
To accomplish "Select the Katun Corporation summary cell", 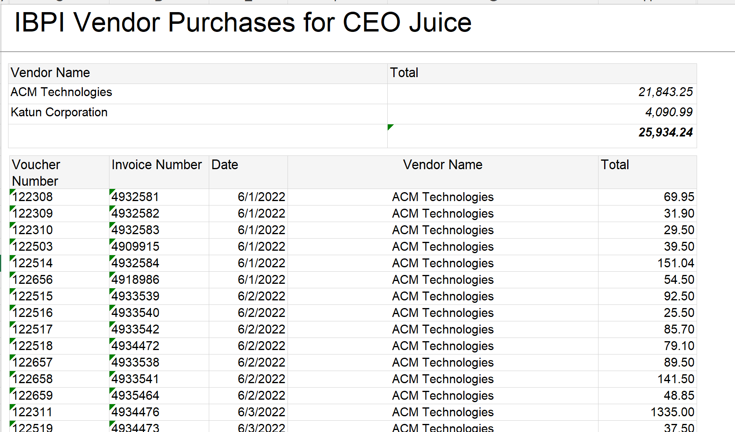I will point(198,114).
